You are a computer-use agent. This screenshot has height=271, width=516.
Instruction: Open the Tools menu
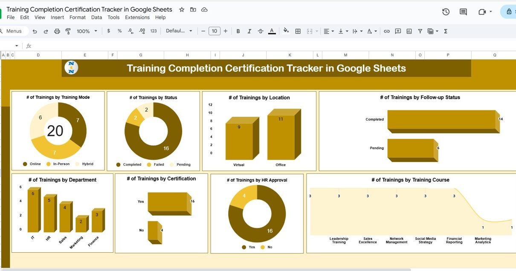click(113, 17)
